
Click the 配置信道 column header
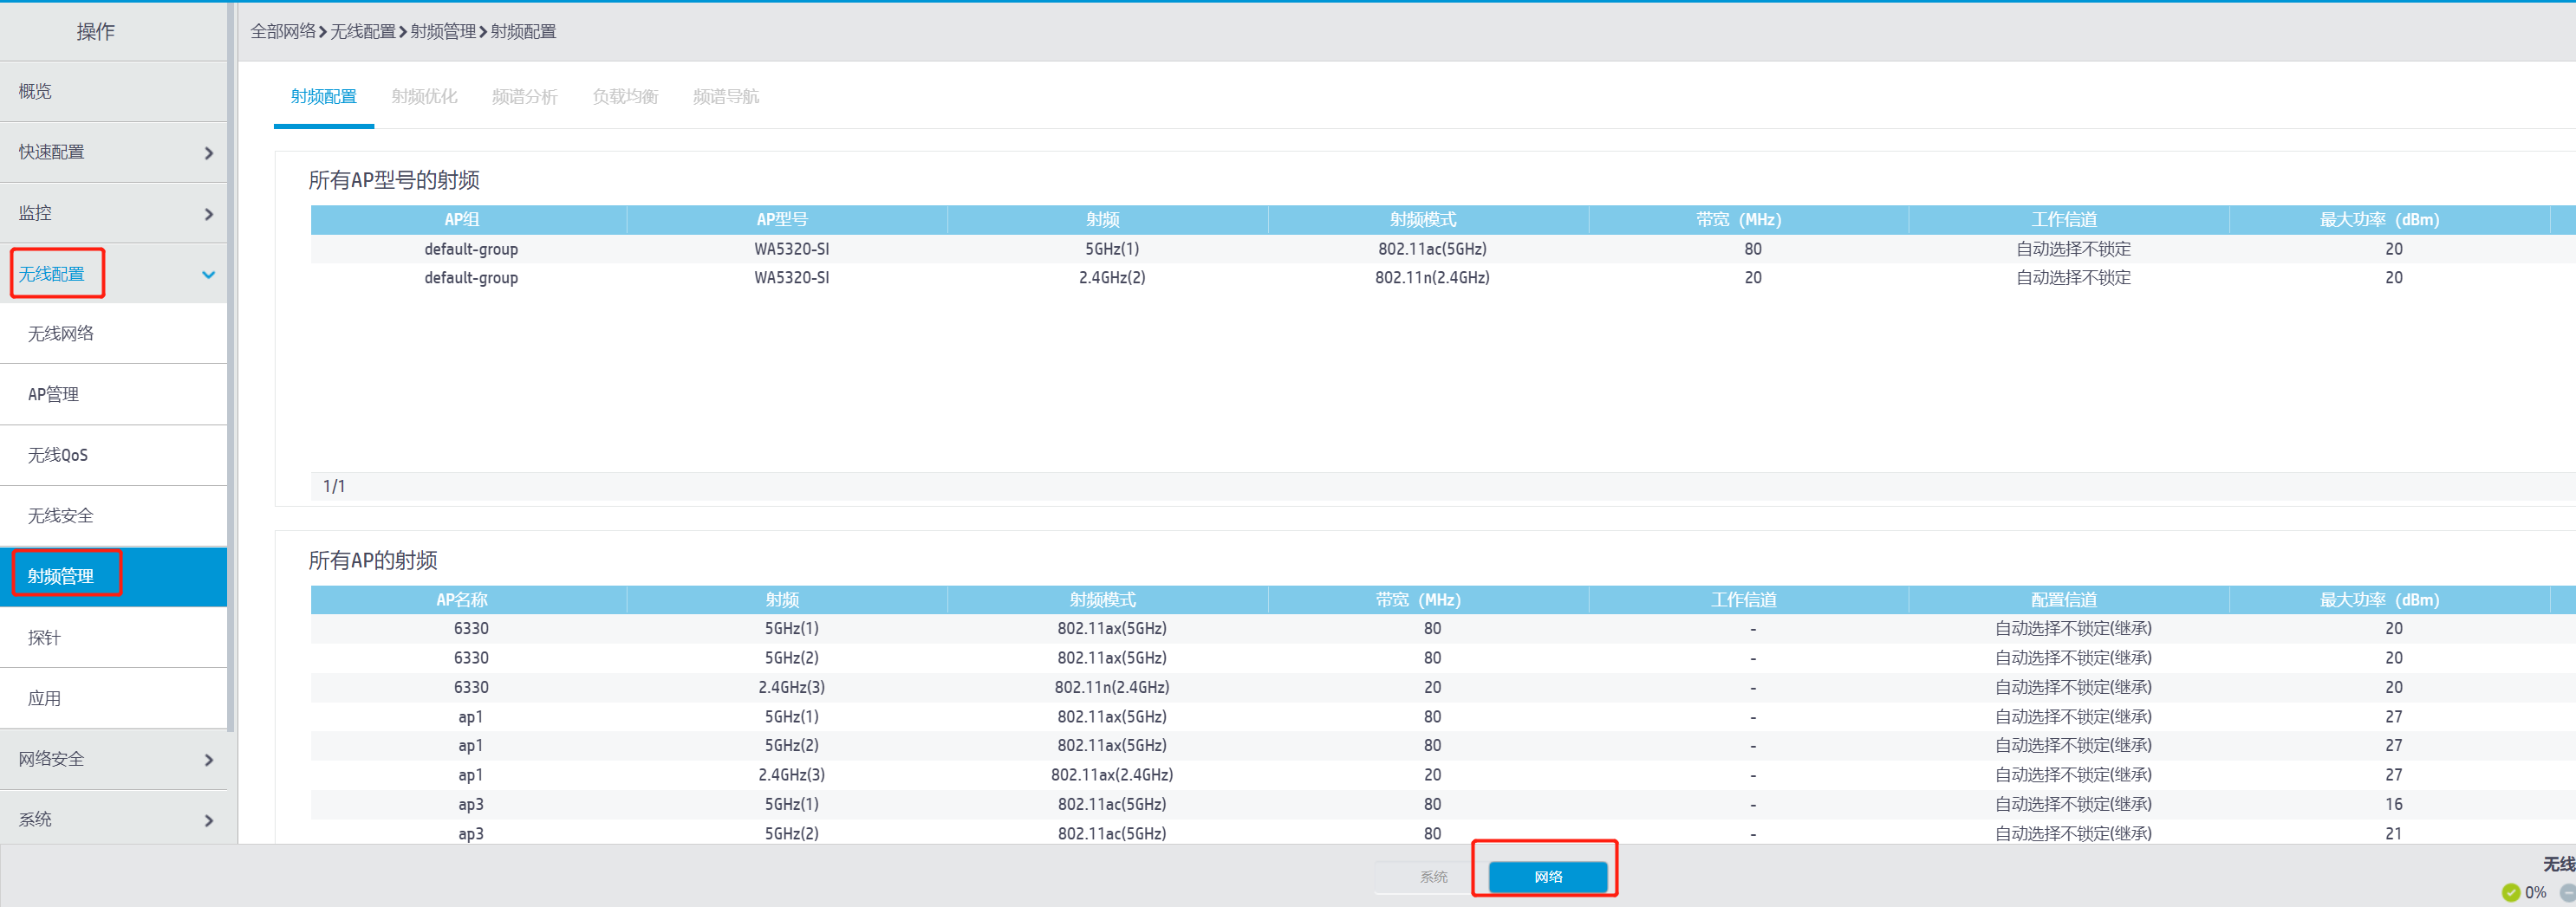tap(2069, 600)
